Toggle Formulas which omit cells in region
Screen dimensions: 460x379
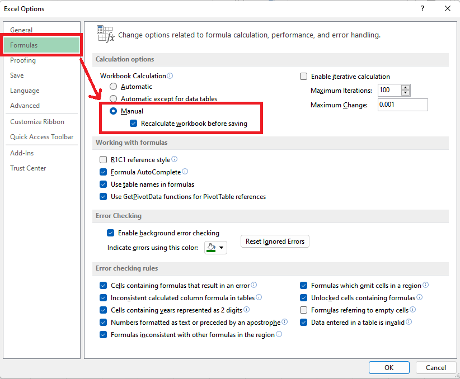click(x=304, y=286)
